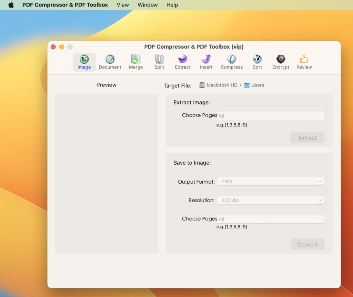The height and width of the screenshot is (297, 353).
Task: Open the Encrypt tool
Action: [281, 62]
